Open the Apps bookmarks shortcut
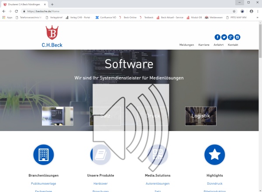Screen dimensions: 262x192 click(7, 17)
